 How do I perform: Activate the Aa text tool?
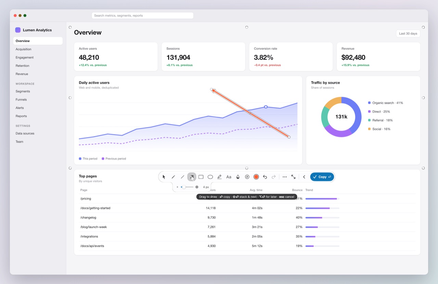229,177
